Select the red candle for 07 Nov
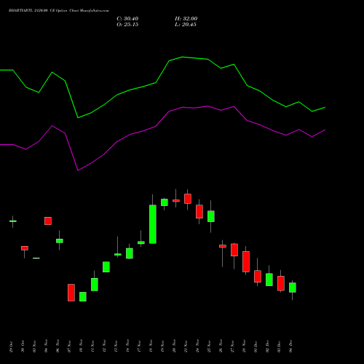 pos(71,293)
